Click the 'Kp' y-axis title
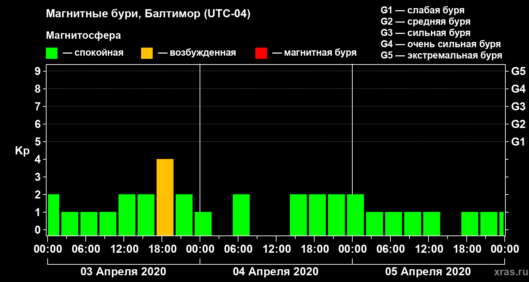 22,151
